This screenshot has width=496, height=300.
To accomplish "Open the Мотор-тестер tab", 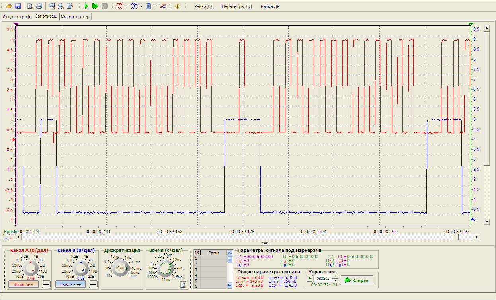I will (75, 17).
